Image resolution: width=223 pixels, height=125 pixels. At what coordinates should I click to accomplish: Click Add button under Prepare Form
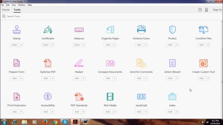(15, 78)
